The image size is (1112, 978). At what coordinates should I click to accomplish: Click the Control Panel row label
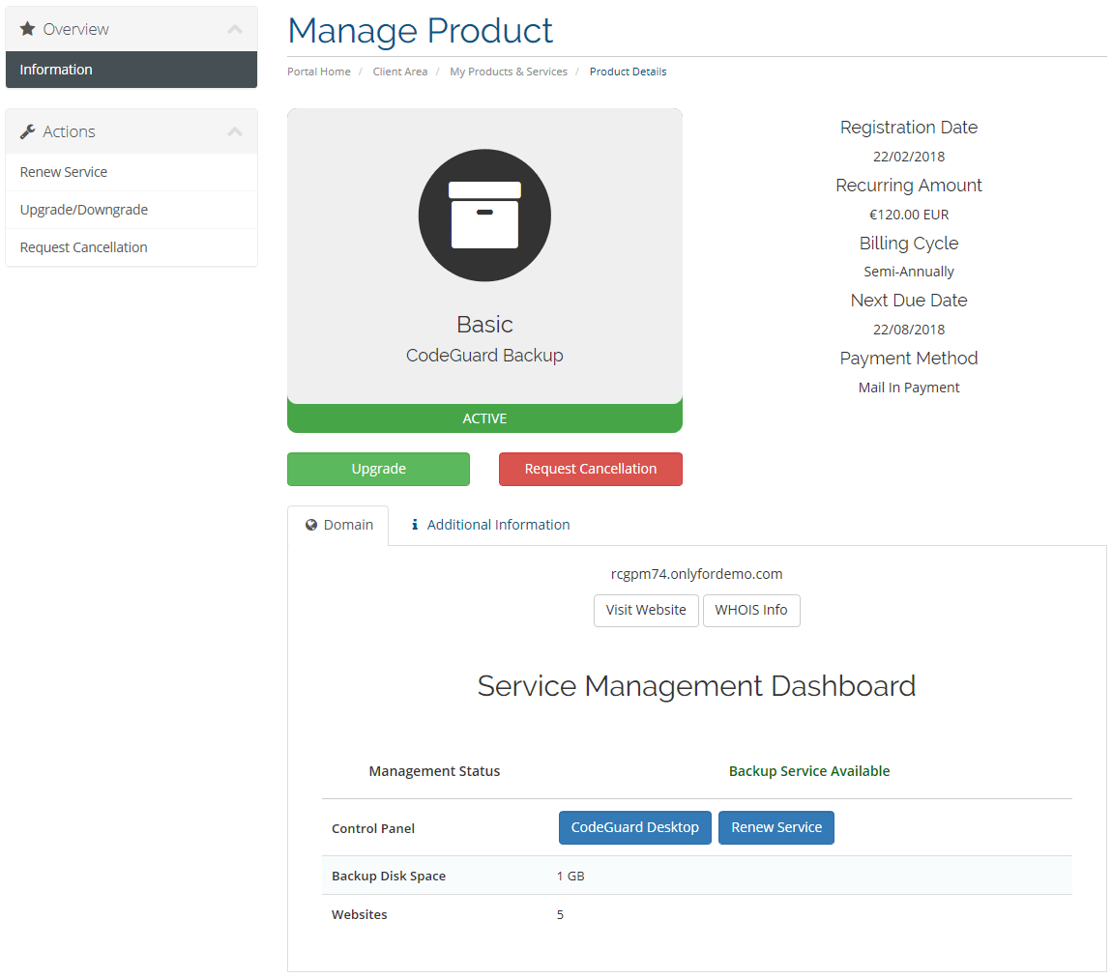(373, 828)
